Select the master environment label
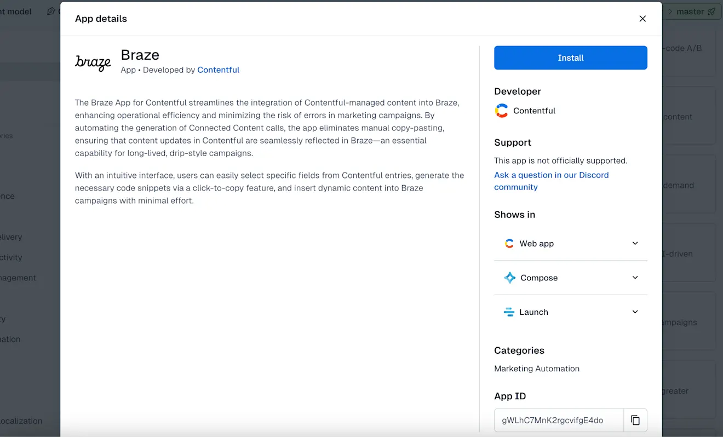This screenshot has height=437, width=723. click(x=690, y=12)
